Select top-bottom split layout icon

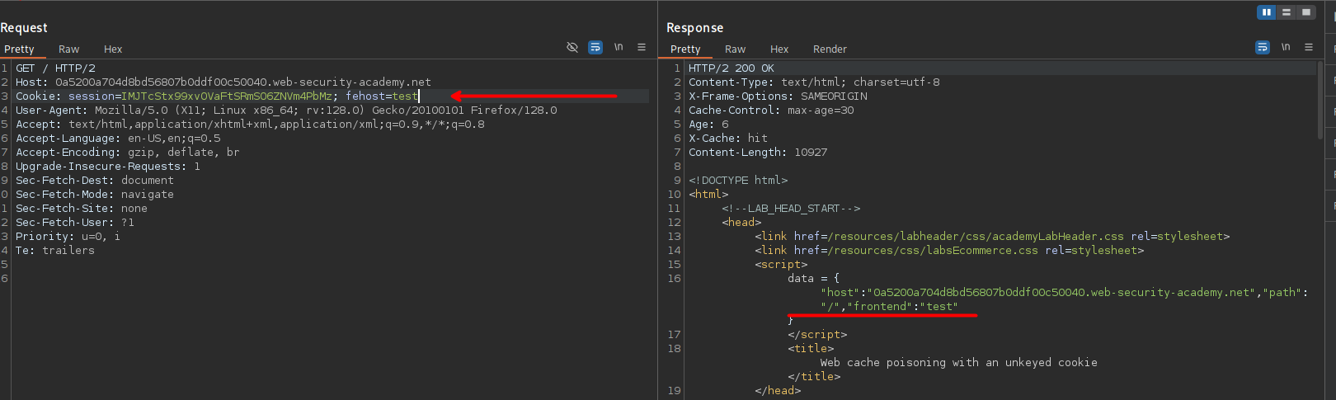pos(1287,12)
